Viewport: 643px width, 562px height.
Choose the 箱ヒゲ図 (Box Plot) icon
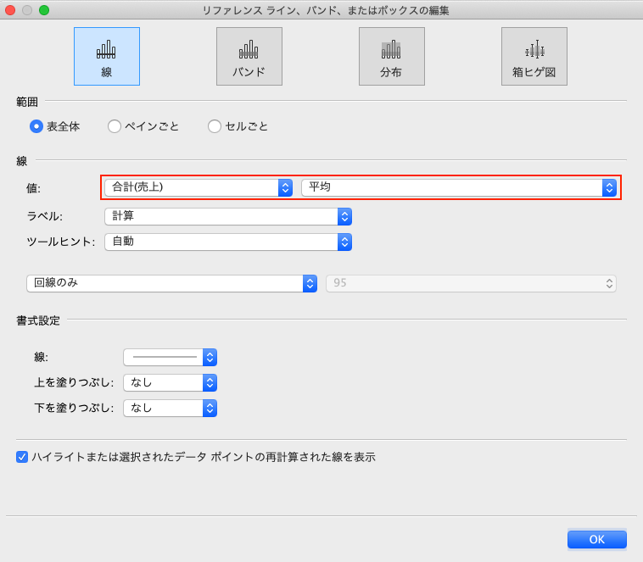point(534,56)
